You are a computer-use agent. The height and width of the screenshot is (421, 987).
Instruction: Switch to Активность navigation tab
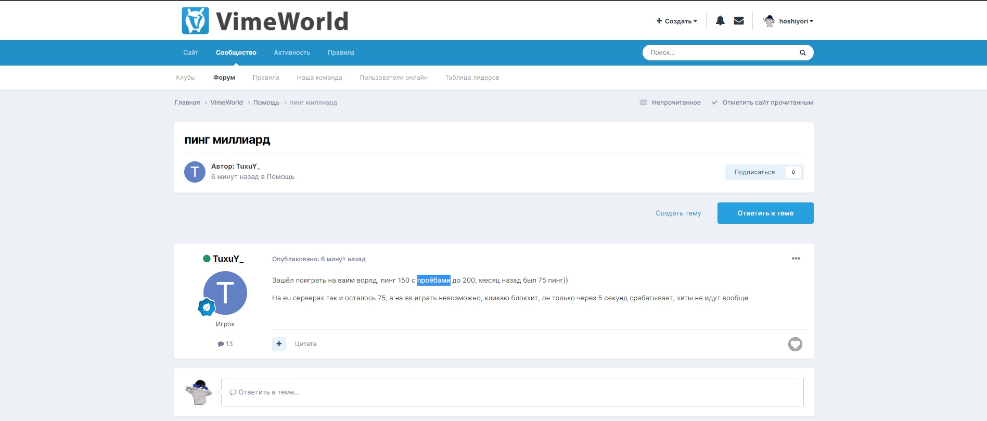[x=292, y=53]
